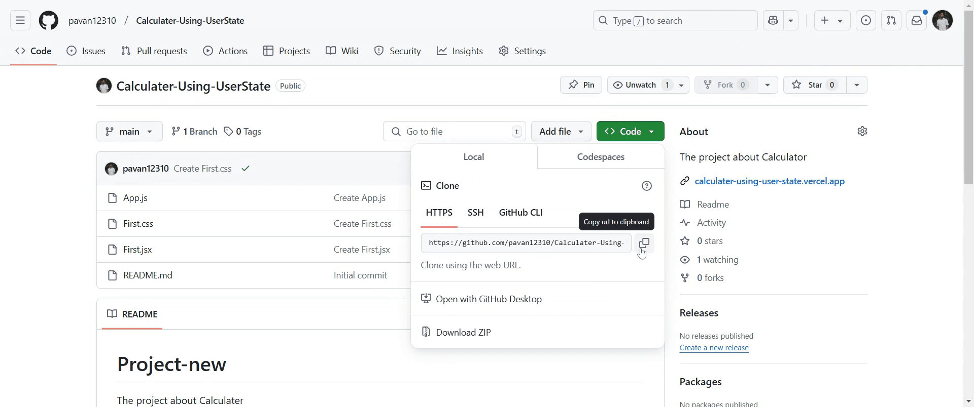
Task: Select the Local tab in the clone panel
Action: (474, 157)
